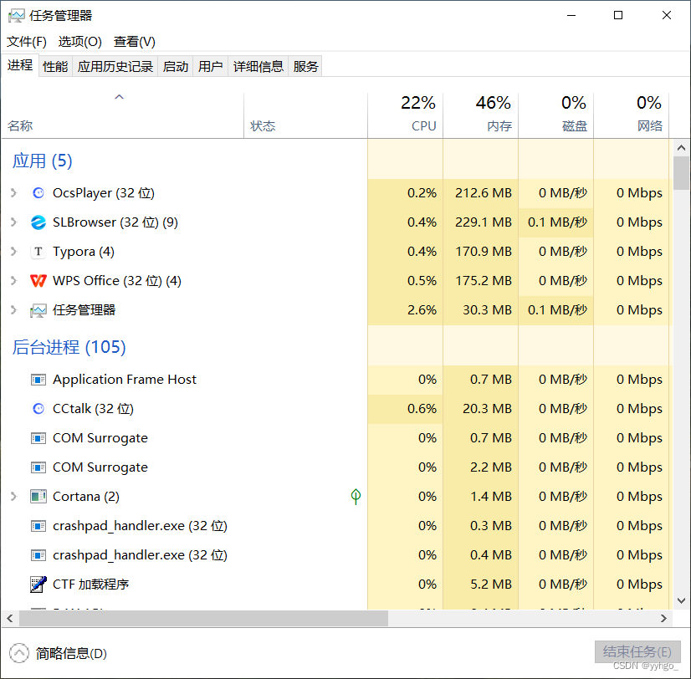Click the 结束任务(E) button
The width and height of the screenshot is (691, 679).
637,651
